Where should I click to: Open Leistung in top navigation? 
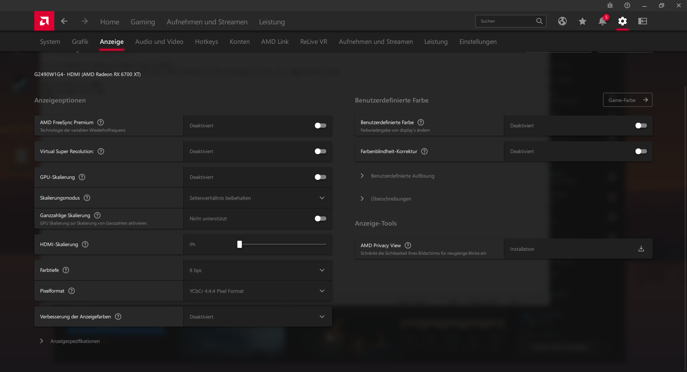272,22
